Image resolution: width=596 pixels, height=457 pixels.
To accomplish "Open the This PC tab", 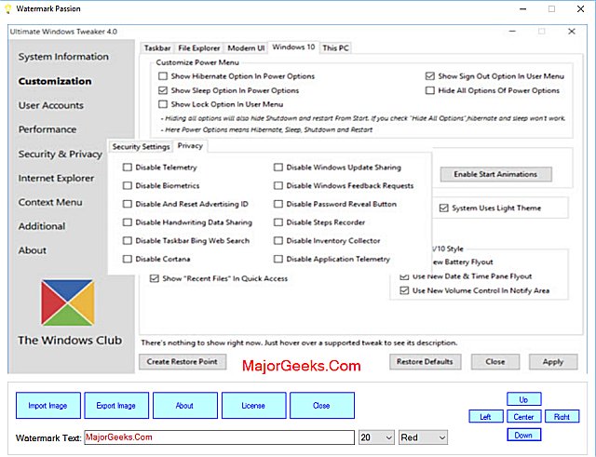I will 335,48.
